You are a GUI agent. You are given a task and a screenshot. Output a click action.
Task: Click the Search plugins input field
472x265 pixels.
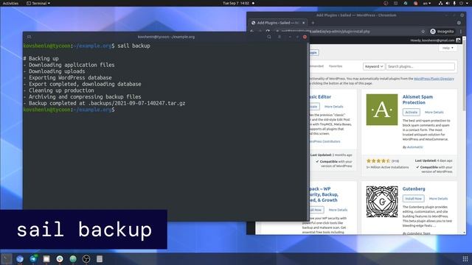point(420,66)
